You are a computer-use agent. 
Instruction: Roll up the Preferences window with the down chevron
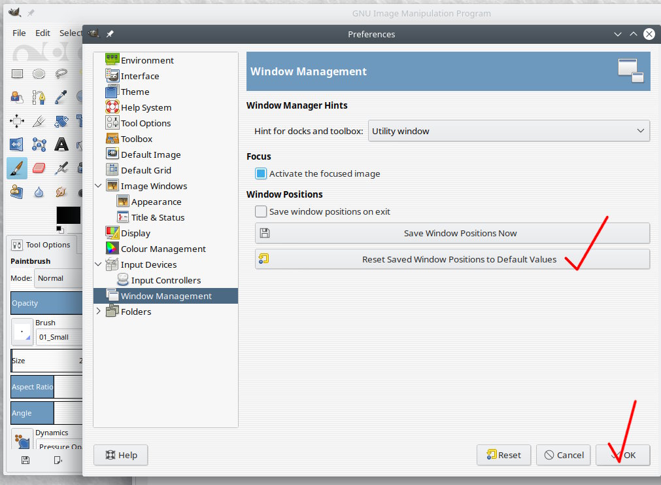[x=618, y=34]
